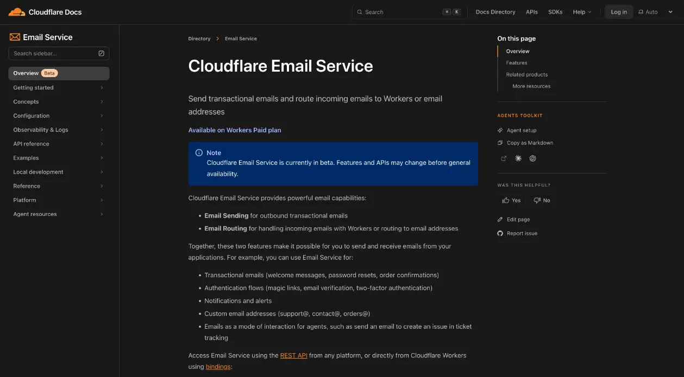The image size is (684, 377).
Task: Jump to Related products section link
Action: click(x=527, y=74)
